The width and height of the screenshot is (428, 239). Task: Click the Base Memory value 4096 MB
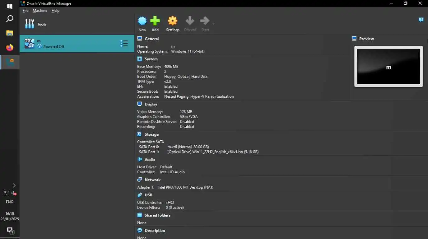[x=171, y=67]
